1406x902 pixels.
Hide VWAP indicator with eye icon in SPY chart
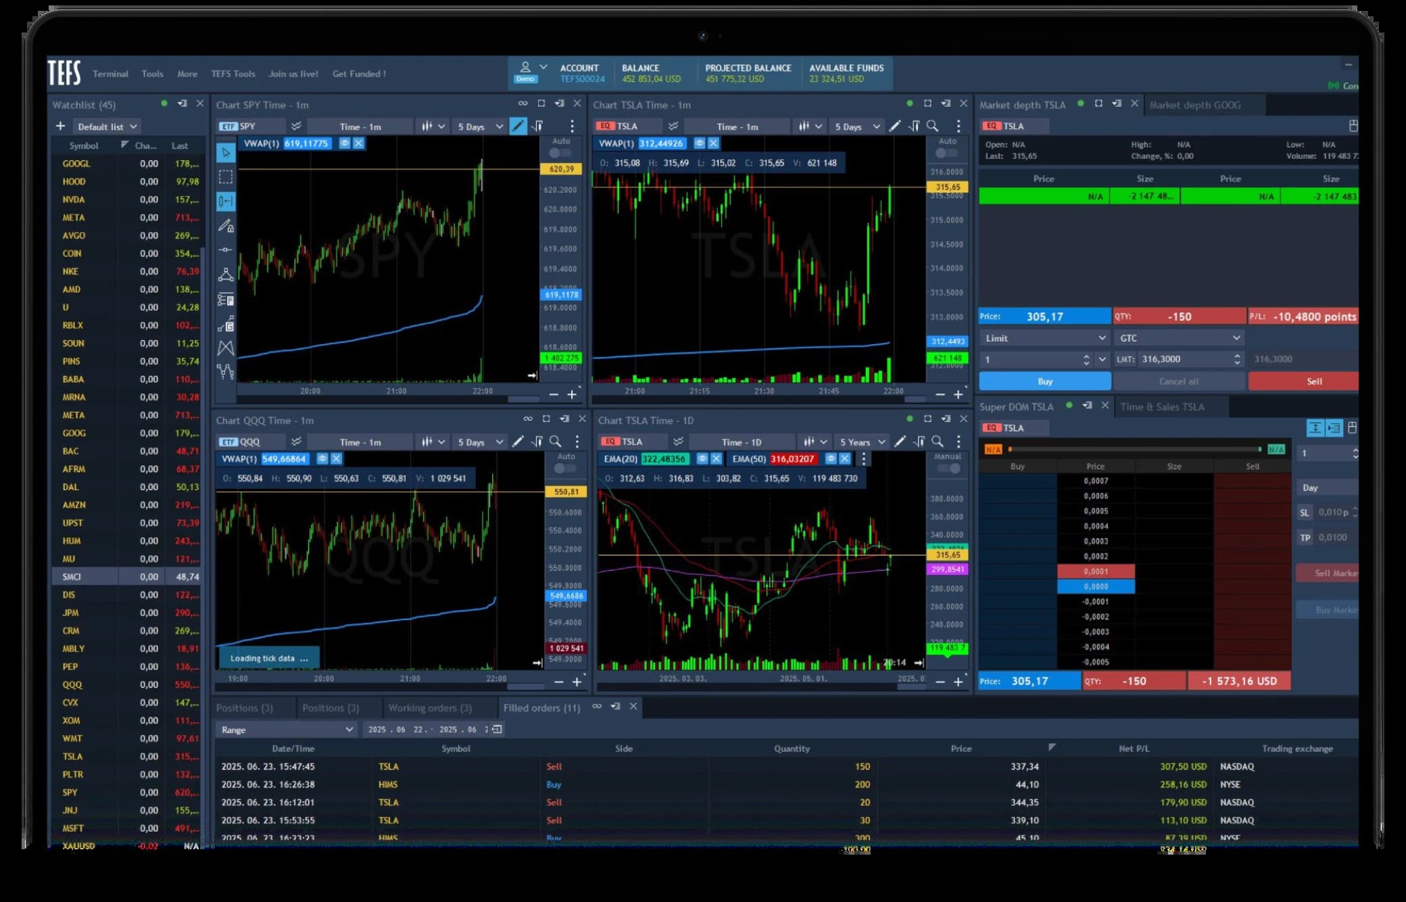(x=345, y=143)
